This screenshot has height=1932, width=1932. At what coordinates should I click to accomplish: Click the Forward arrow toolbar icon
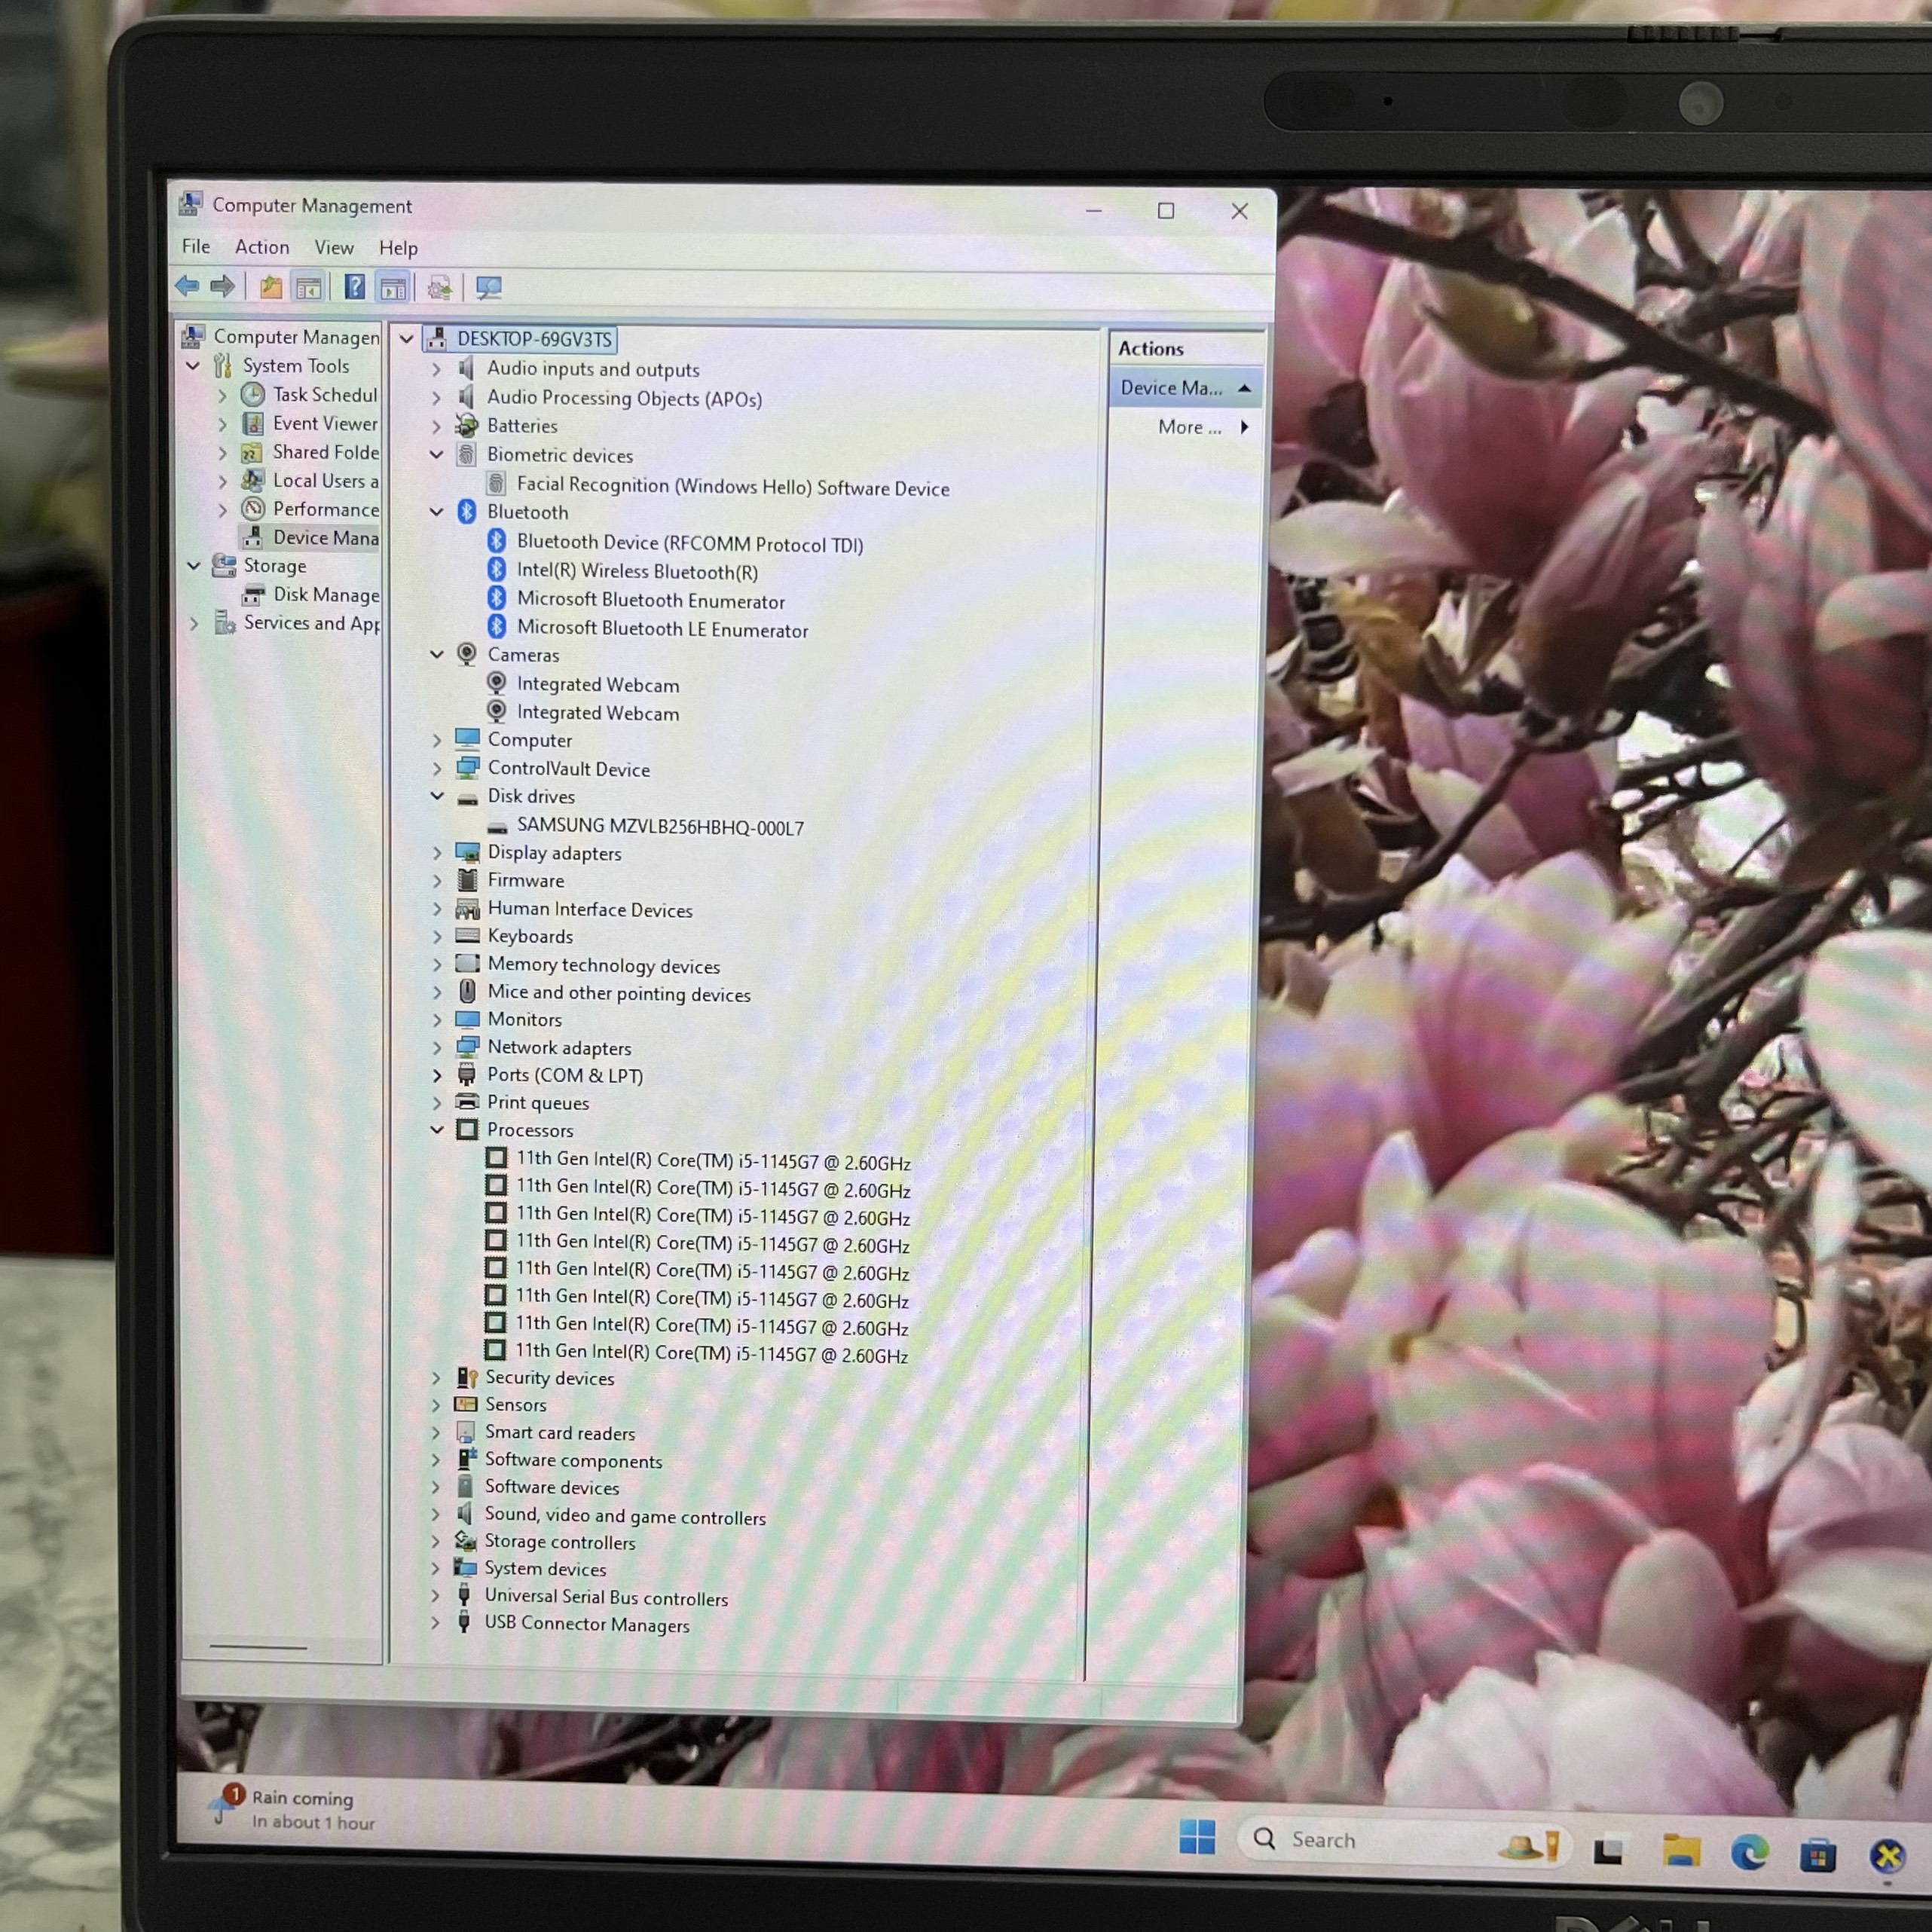223,287
